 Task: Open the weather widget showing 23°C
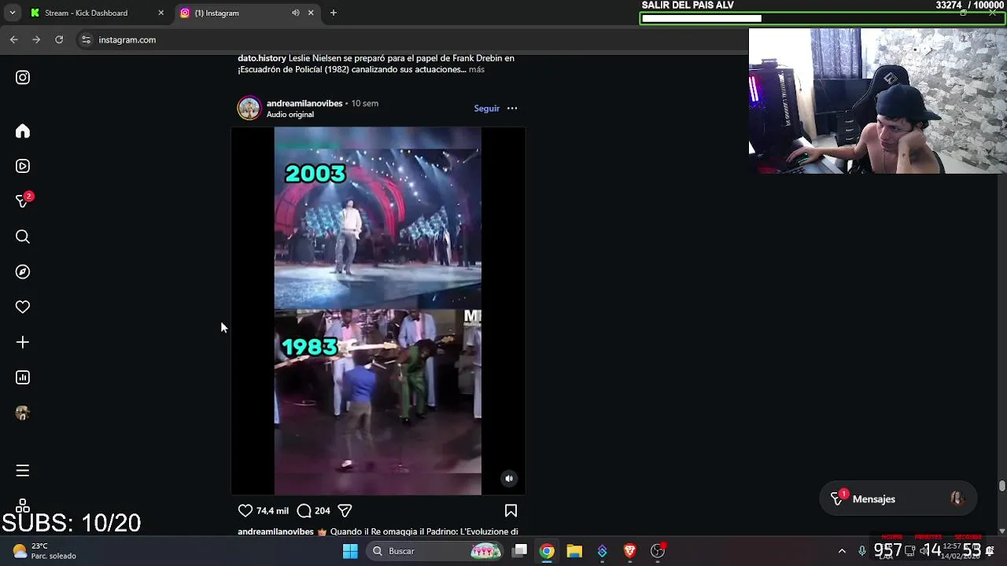click(45, 551)
